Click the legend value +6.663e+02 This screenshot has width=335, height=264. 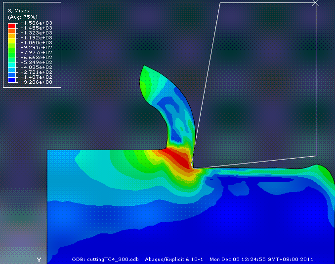pyautogui.click(x=37, y=58)
